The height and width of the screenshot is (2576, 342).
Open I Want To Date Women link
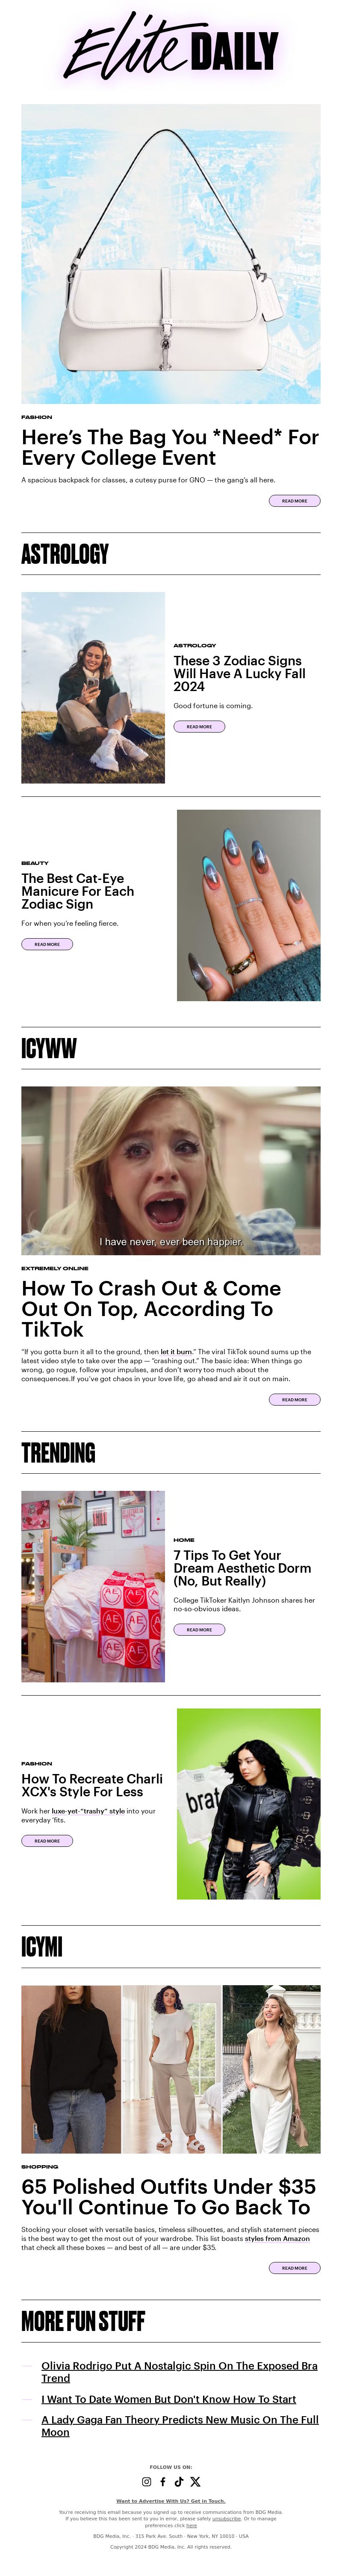168,2399
